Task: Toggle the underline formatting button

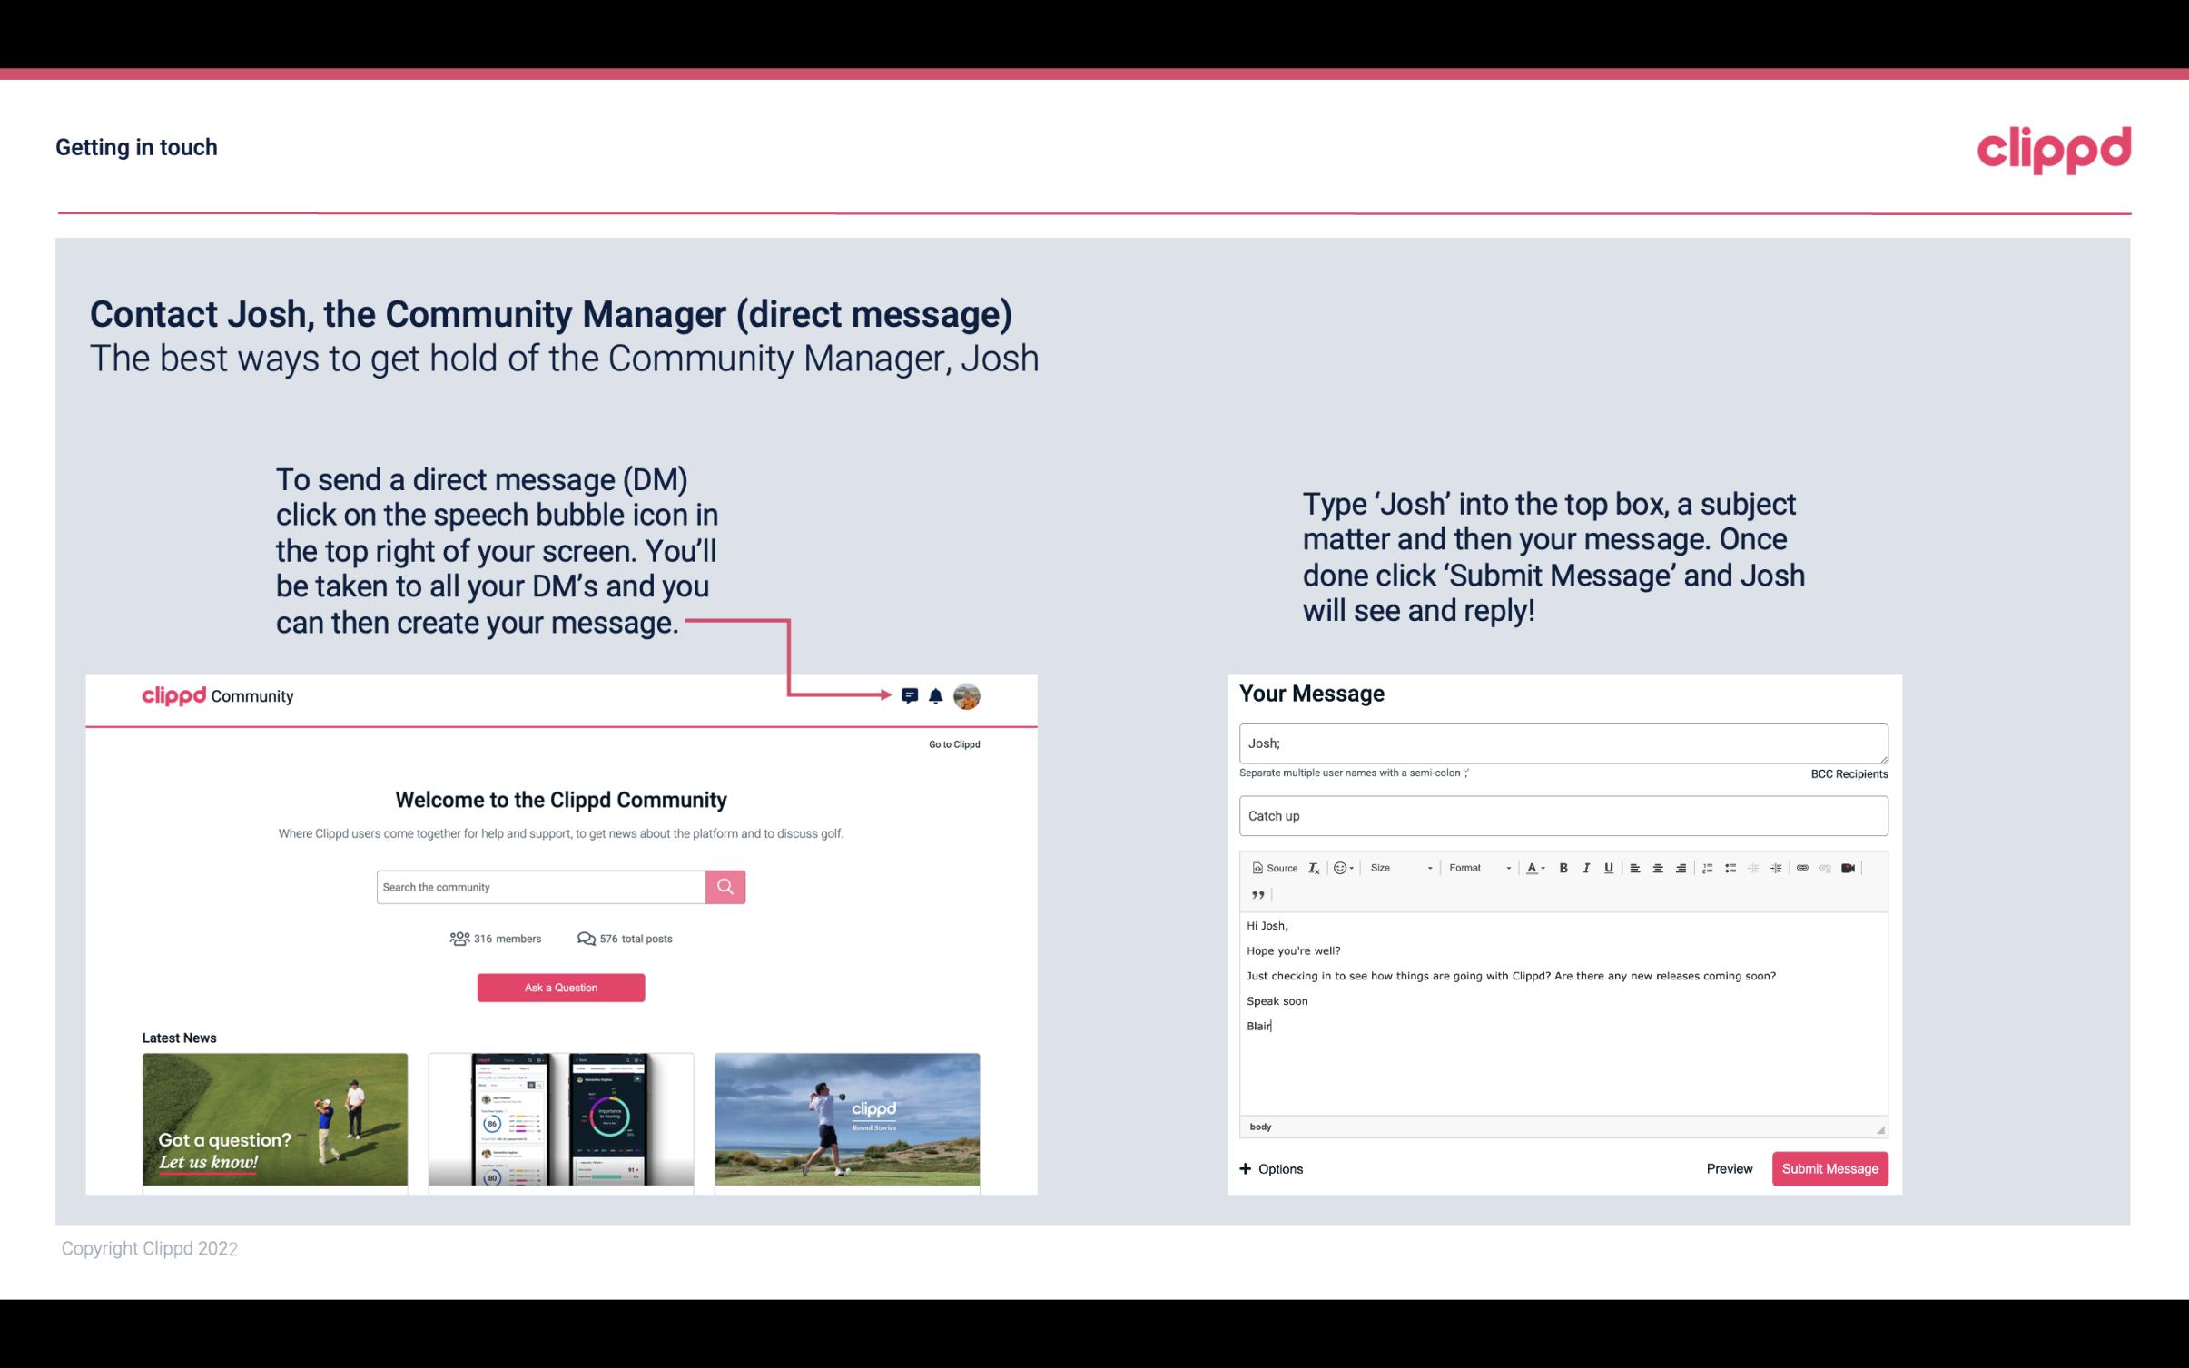Action: (x=1609, y=869)
